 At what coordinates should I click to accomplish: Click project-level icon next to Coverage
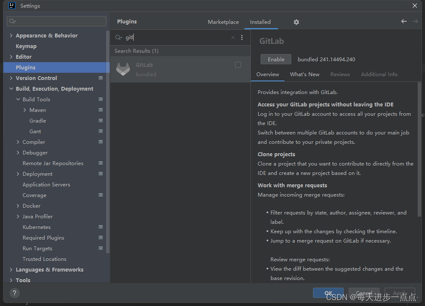101,195
